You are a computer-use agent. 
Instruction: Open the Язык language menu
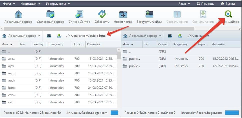(184, 4)
